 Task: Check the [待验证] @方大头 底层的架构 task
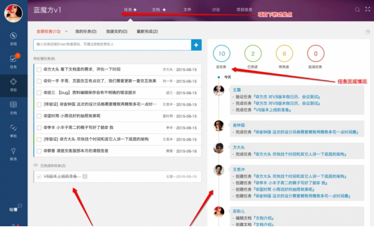[x=39, y=139]
